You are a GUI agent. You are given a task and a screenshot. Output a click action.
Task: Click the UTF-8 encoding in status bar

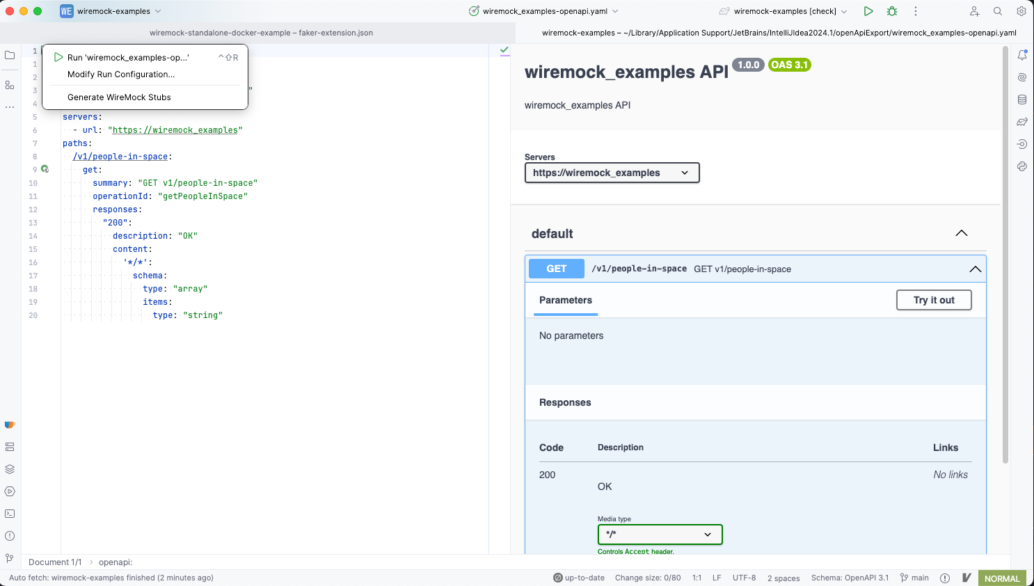pyautogui.click(x=744, y=578)
